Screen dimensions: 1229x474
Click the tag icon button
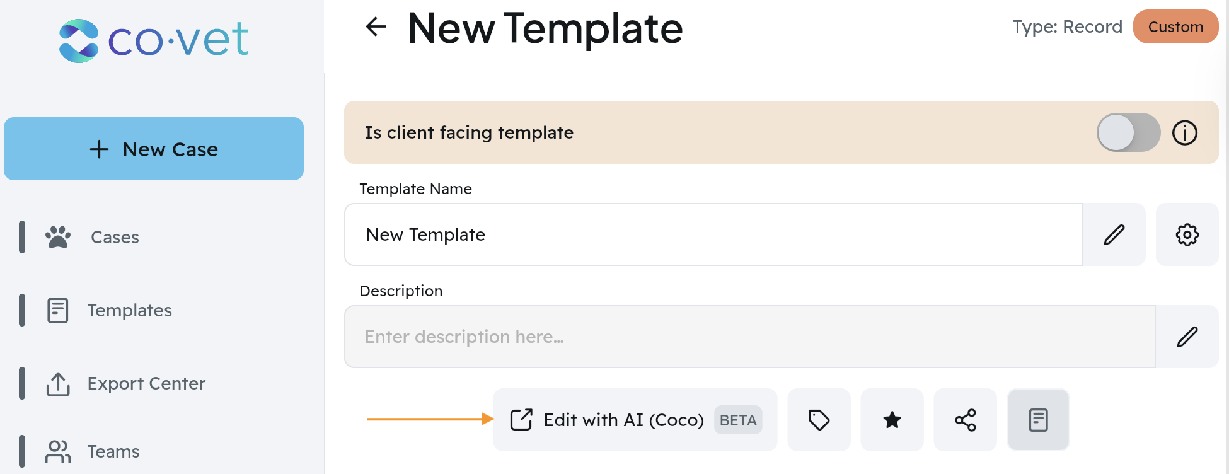coord(819,420)
